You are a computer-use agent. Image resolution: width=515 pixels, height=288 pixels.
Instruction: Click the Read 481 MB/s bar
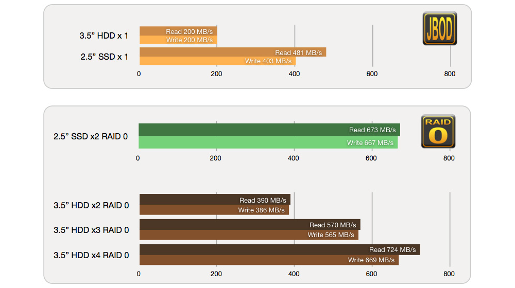232,52
